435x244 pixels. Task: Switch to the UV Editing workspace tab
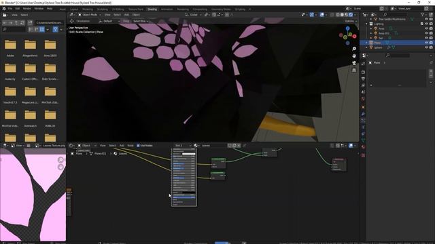pyautogui.click(x=118, y=9)
